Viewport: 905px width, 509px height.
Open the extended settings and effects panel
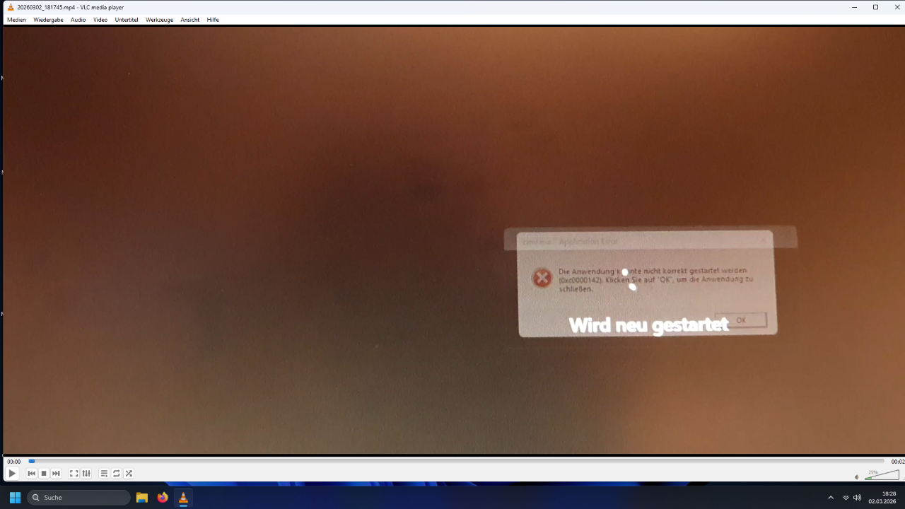pyautogui.click(x=86, y=474)
